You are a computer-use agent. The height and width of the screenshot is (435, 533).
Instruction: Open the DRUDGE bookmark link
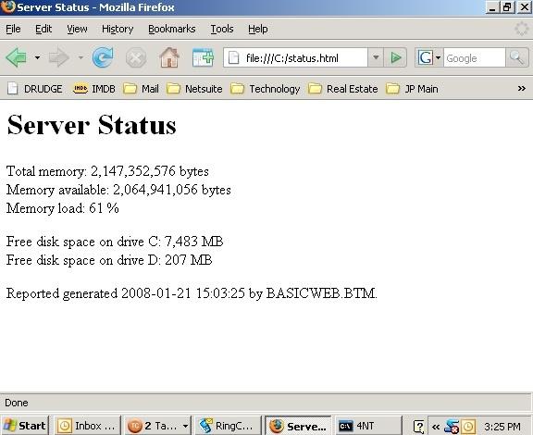coord(34,89)
